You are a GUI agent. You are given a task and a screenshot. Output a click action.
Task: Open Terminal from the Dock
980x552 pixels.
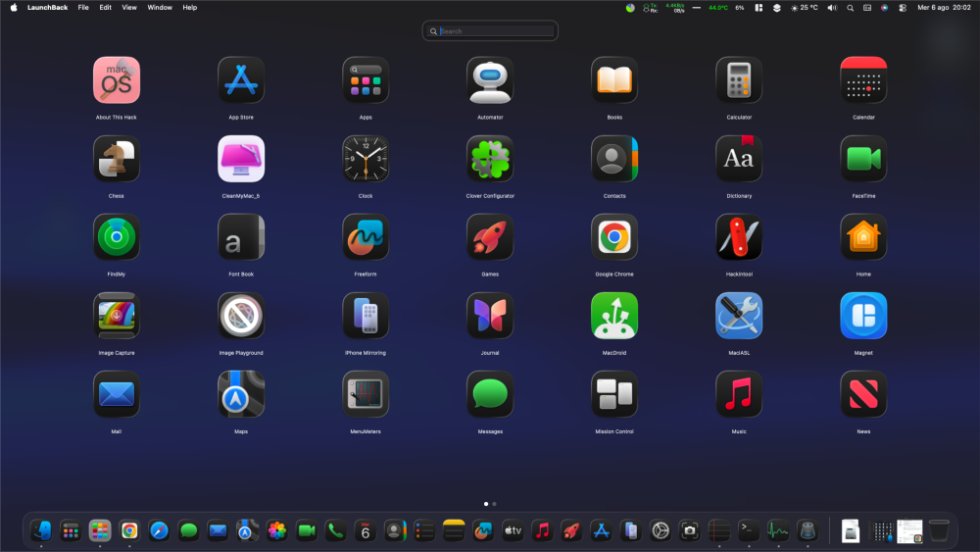pyautogui.click(x=749, y=530)
